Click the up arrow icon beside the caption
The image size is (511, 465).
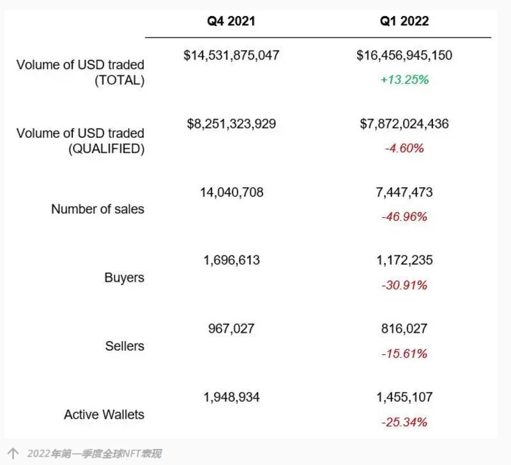[13, 453]
